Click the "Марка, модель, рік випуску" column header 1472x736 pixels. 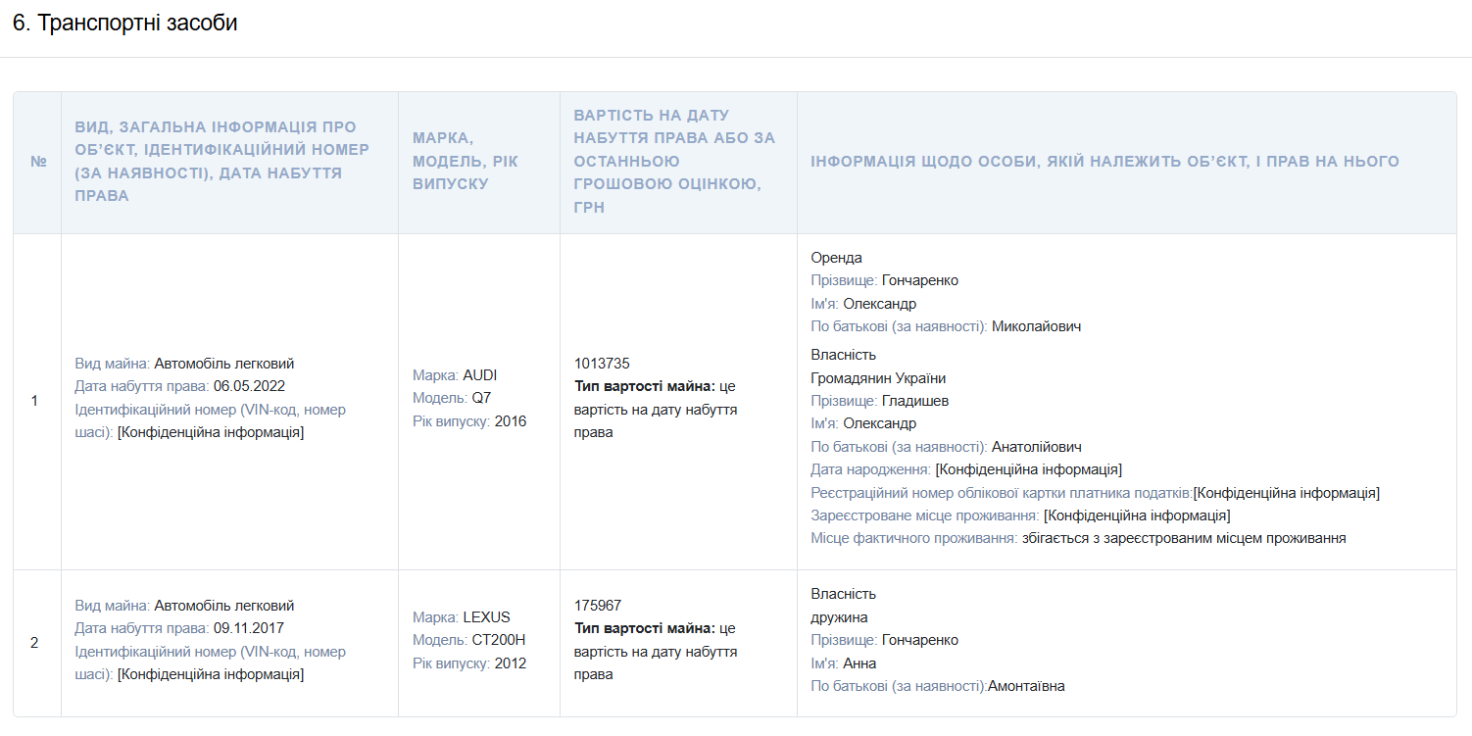[x=466, y=162]
